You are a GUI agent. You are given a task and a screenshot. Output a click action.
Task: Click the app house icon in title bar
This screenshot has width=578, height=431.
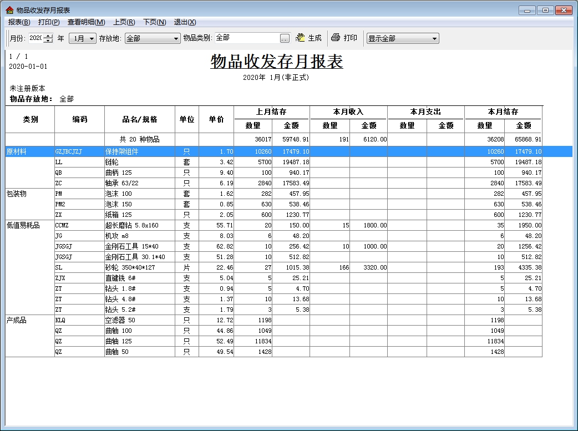[x=9, y=11]
